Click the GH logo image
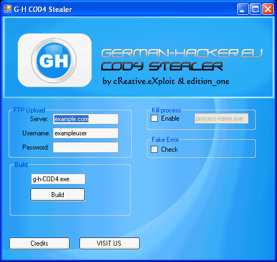 [x=54, y=60]
